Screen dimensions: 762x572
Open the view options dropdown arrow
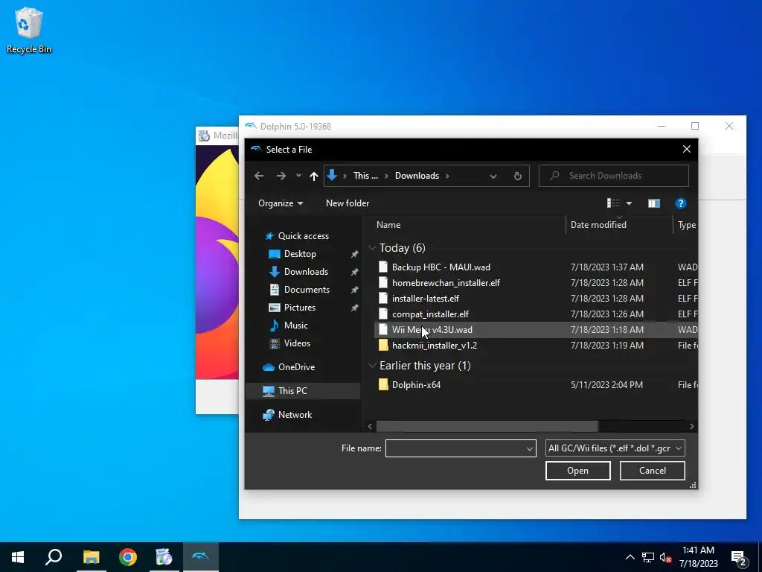point(630,203)
